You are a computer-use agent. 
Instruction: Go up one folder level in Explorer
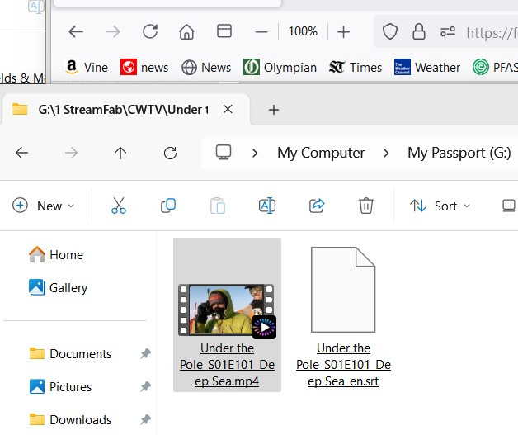pyautogui.click(x=120, y=153)
